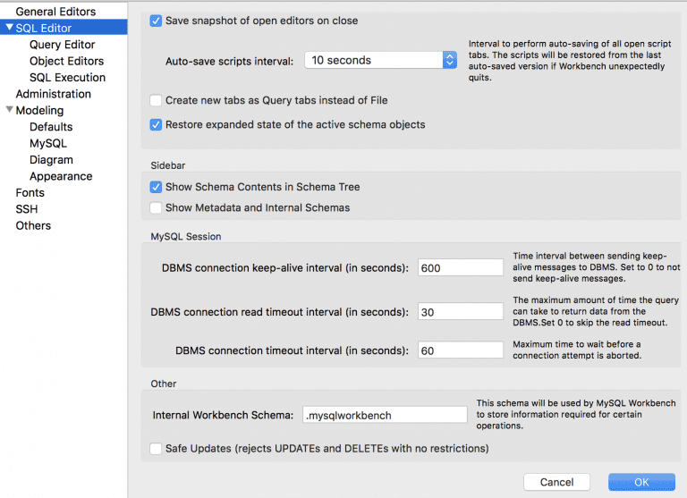Enable Show Metadata and Internal Schemas

pos(156,207)
